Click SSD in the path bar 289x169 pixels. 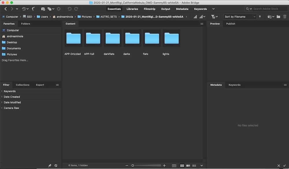(27, 17)
